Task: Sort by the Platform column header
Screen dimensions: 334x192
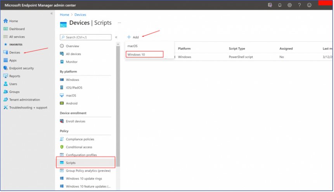Action: point(184,48)
